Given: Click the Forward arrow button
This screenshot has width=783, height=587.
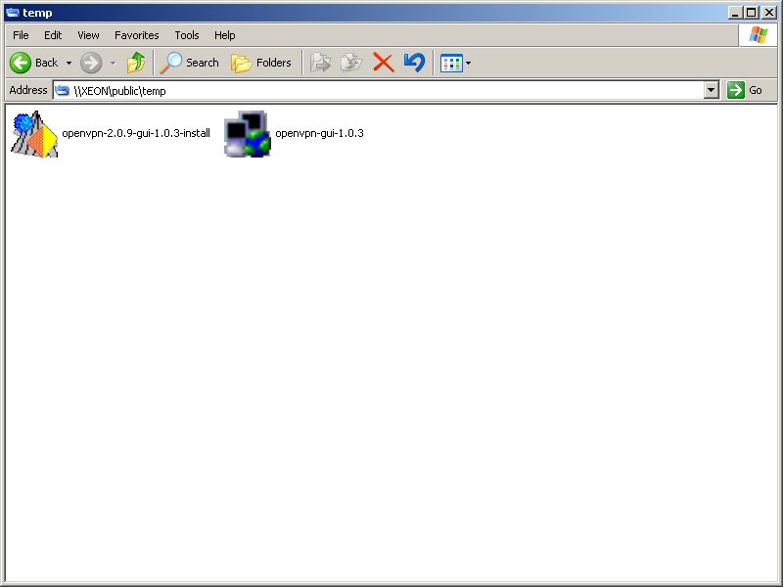Looking at the screenshot, I should [x=91, y=63].
